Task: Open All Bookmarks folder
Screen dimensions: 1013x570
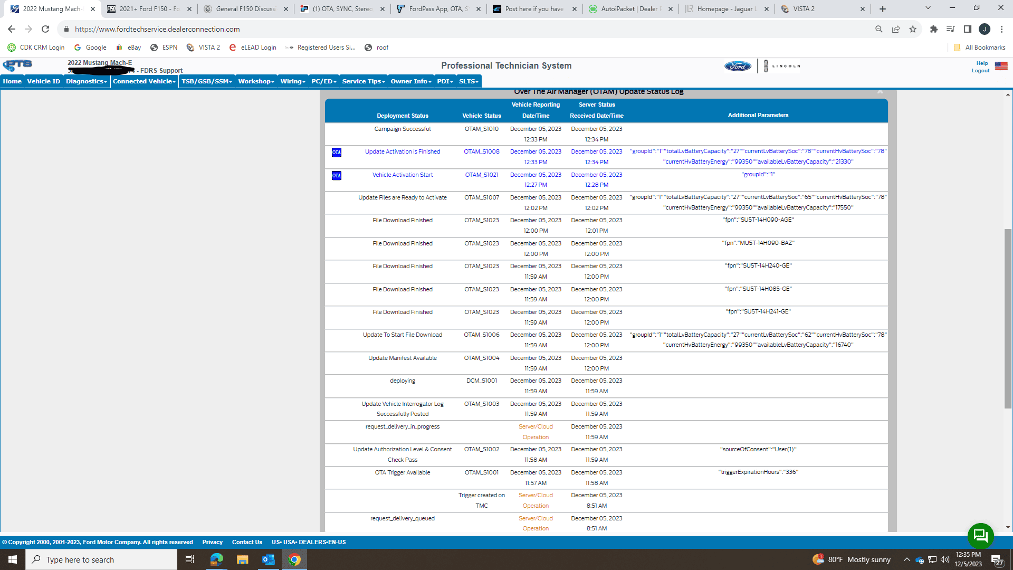Action: (x=979, y=47)
